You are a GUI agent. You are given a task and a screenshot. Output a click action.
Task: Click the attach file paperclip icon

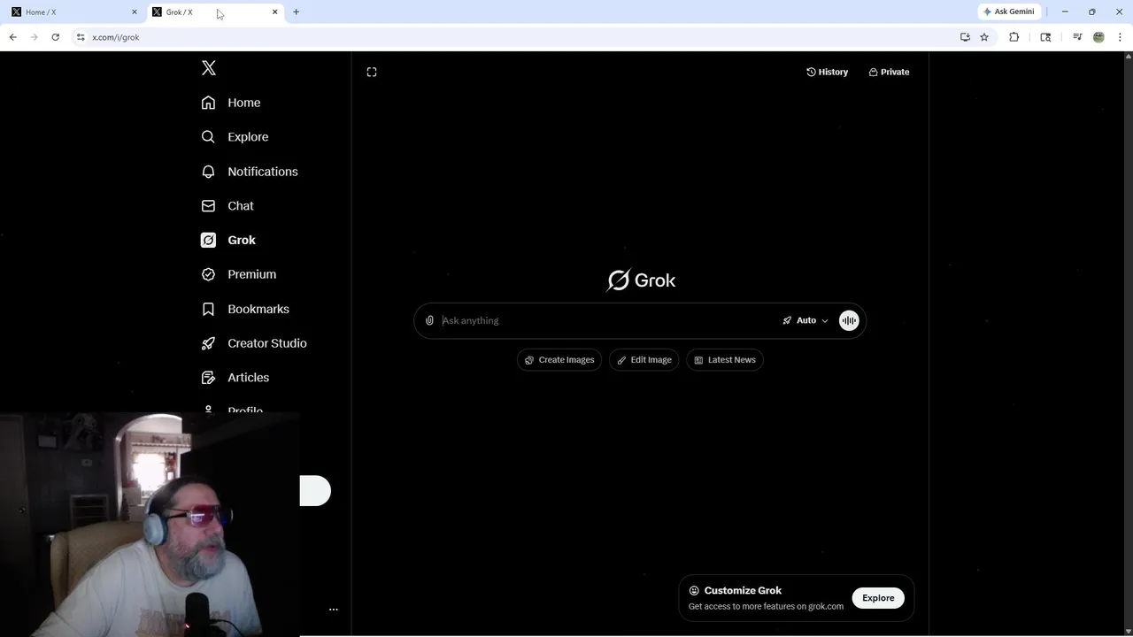point(429,320)
